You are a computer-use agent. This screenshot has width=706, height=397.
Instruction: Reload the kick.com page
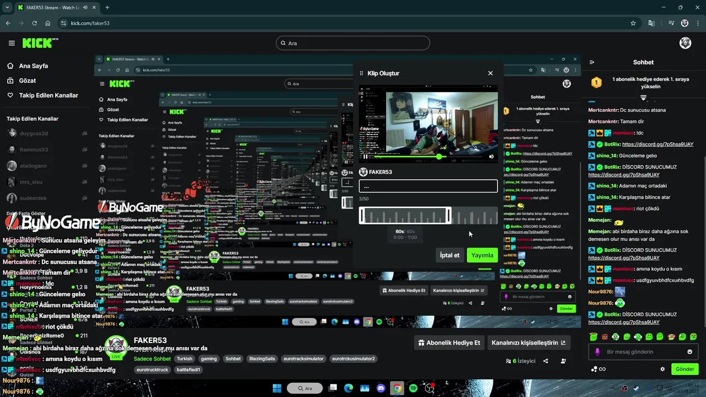point(35,23)
